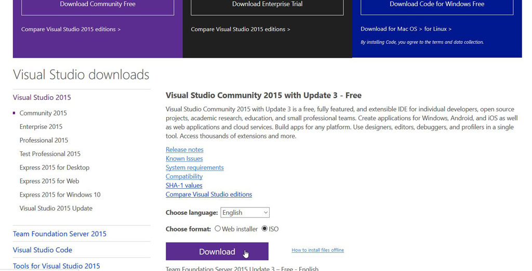Select Test Professional 2015 in sidebar
Screen dimensions: 532x271
tap(50, 154)
